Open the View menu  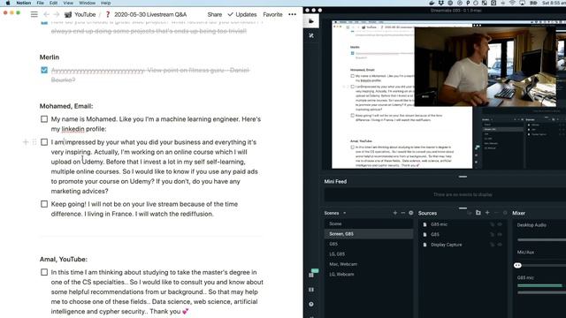[x=68, y=3]
